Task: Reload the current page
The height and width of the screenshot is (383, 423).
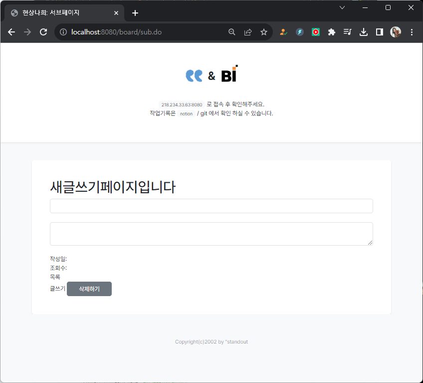Action: (x=43, y=32)
